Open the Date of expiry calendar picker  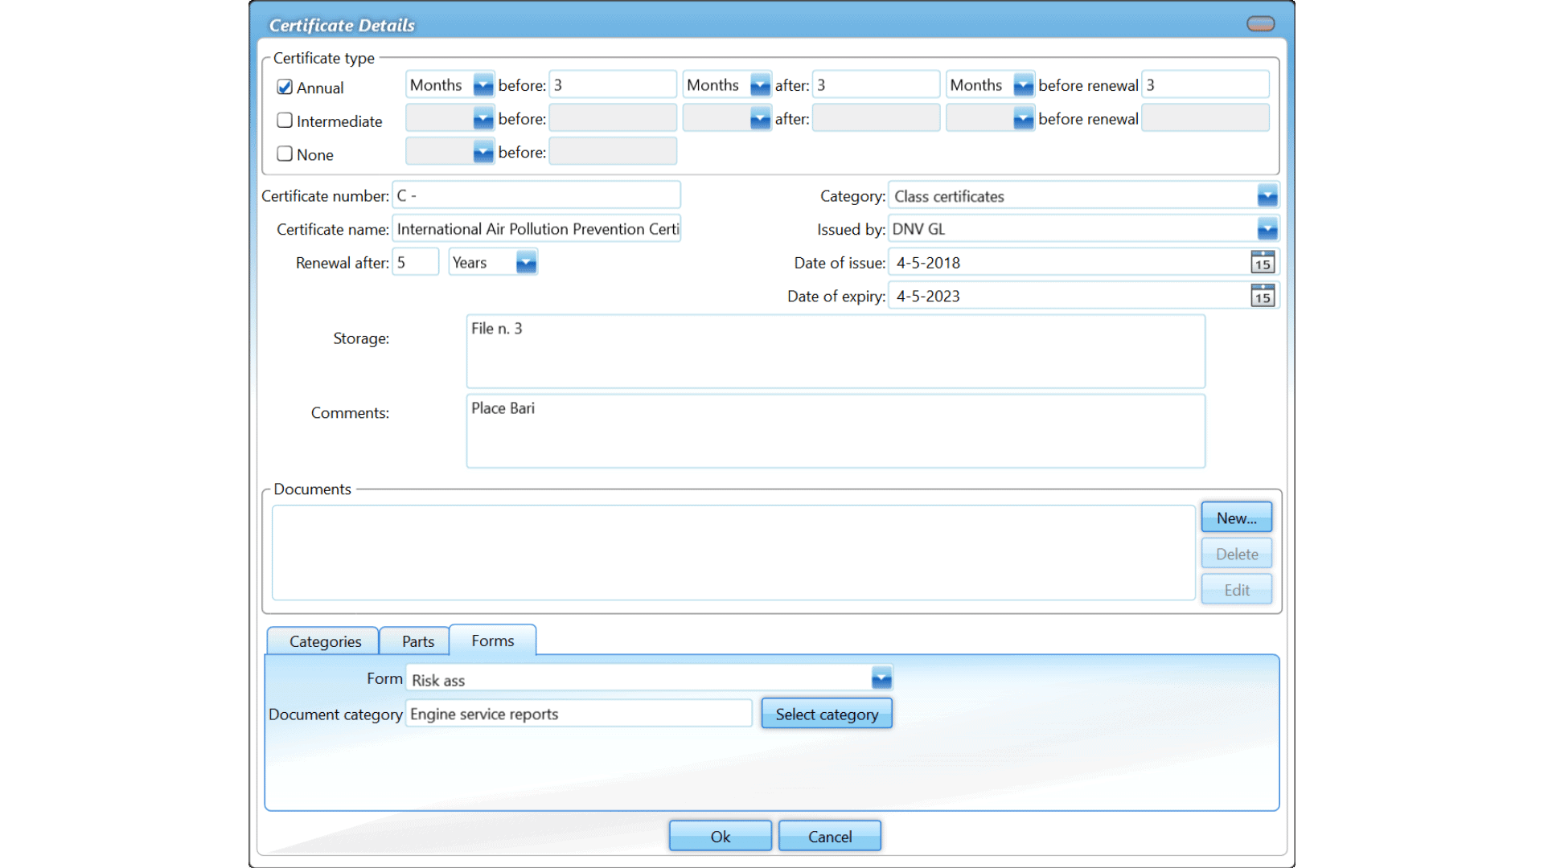click(1263, 297)
